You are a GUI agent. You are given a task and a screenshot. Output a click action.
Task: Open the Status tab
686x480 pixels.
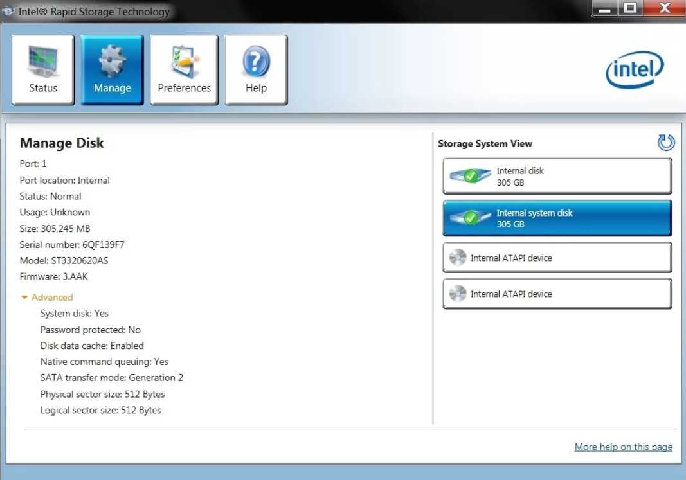click(43, 70)
